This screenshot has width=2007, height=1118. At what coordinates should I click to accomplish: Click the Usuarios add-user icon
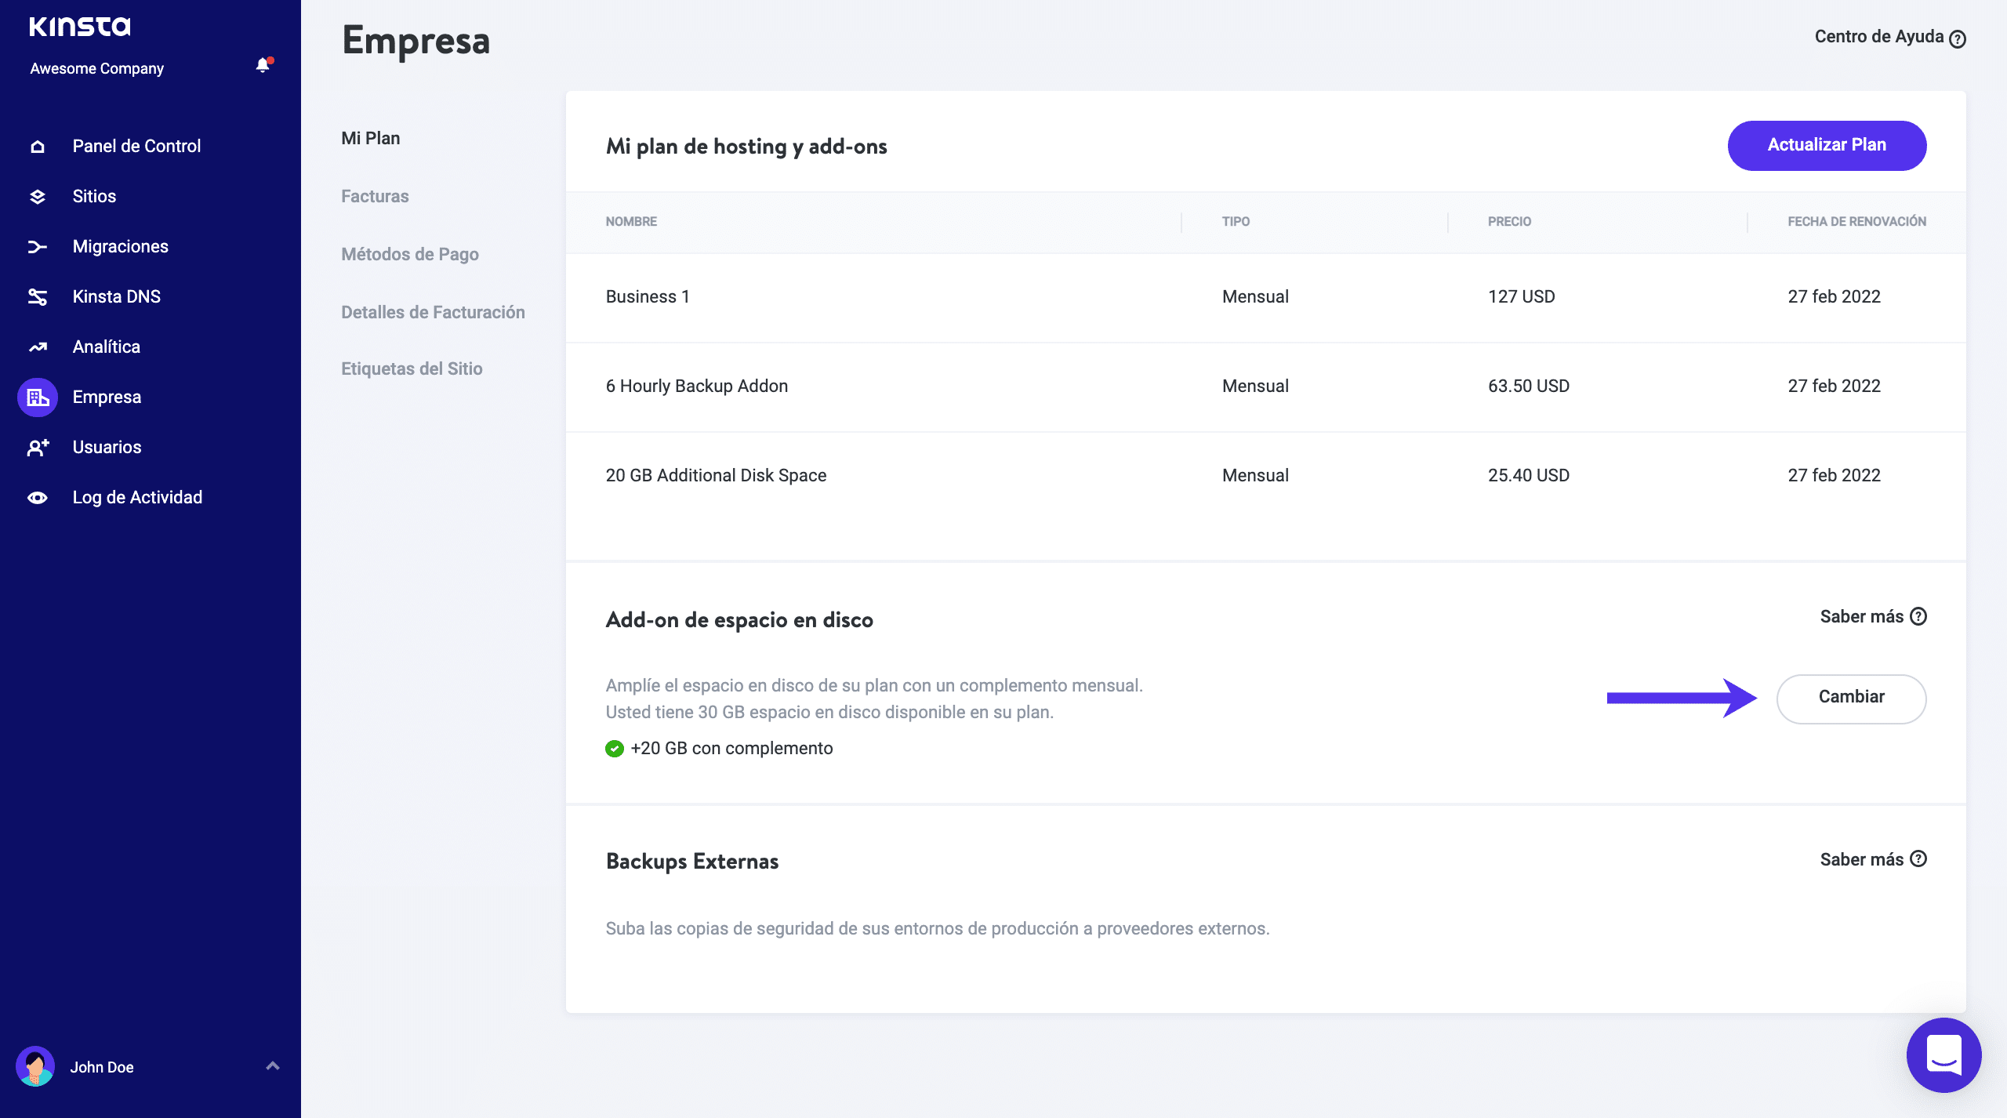coord(38,448)
